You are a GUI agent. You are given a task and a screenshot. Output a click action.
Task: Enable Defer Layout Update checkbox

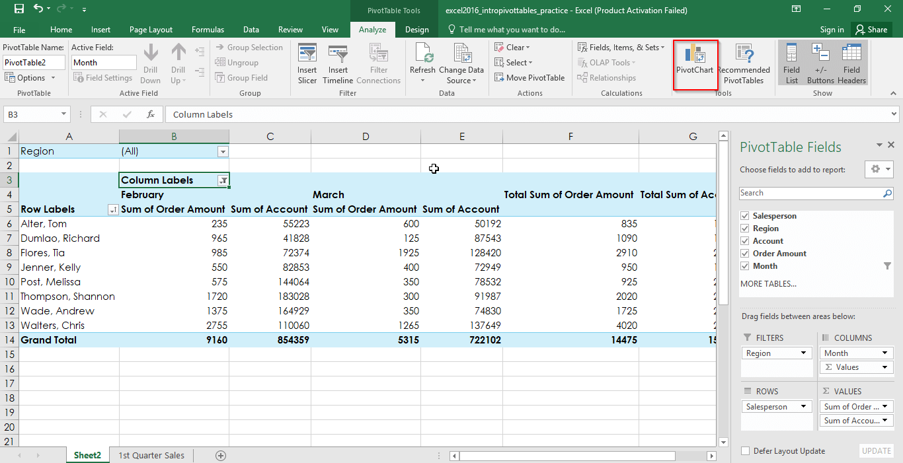click(x=746, y=451)
